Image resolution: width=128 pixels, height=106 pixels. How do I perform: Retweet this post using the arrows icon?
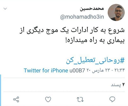pyautogui.click(x=80, y=99)
